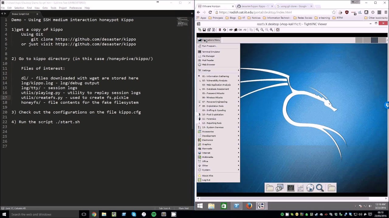Pause the TightVNC session with the pause icon
The image size is (389, 218).
coord(220,30)
